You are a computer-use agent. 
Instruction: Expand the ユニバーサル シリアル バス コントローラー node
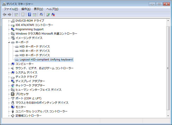coord(9,112)
